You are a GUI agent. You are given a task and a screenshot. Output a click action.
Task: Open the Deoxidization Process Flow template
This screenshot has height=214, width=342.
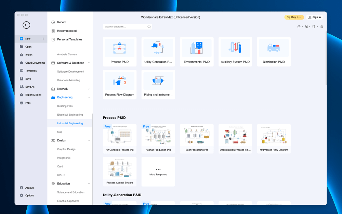[x=235, y=139]
